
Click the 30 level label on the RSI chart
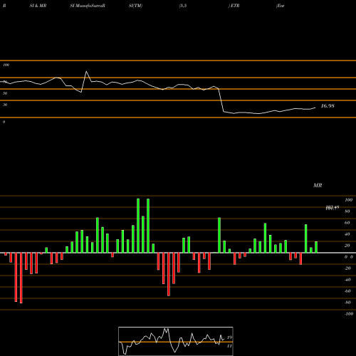[5, 105]
